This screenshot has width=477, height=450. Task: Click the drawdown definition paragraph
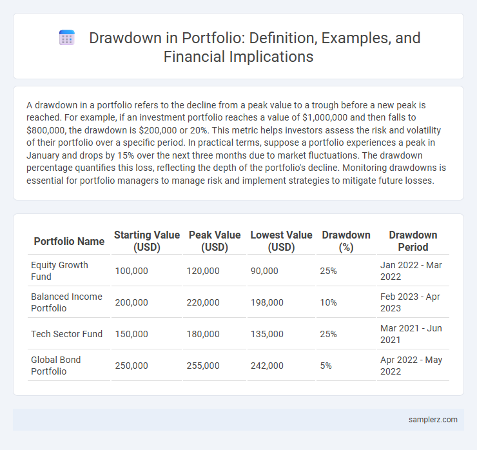point(236,142)
